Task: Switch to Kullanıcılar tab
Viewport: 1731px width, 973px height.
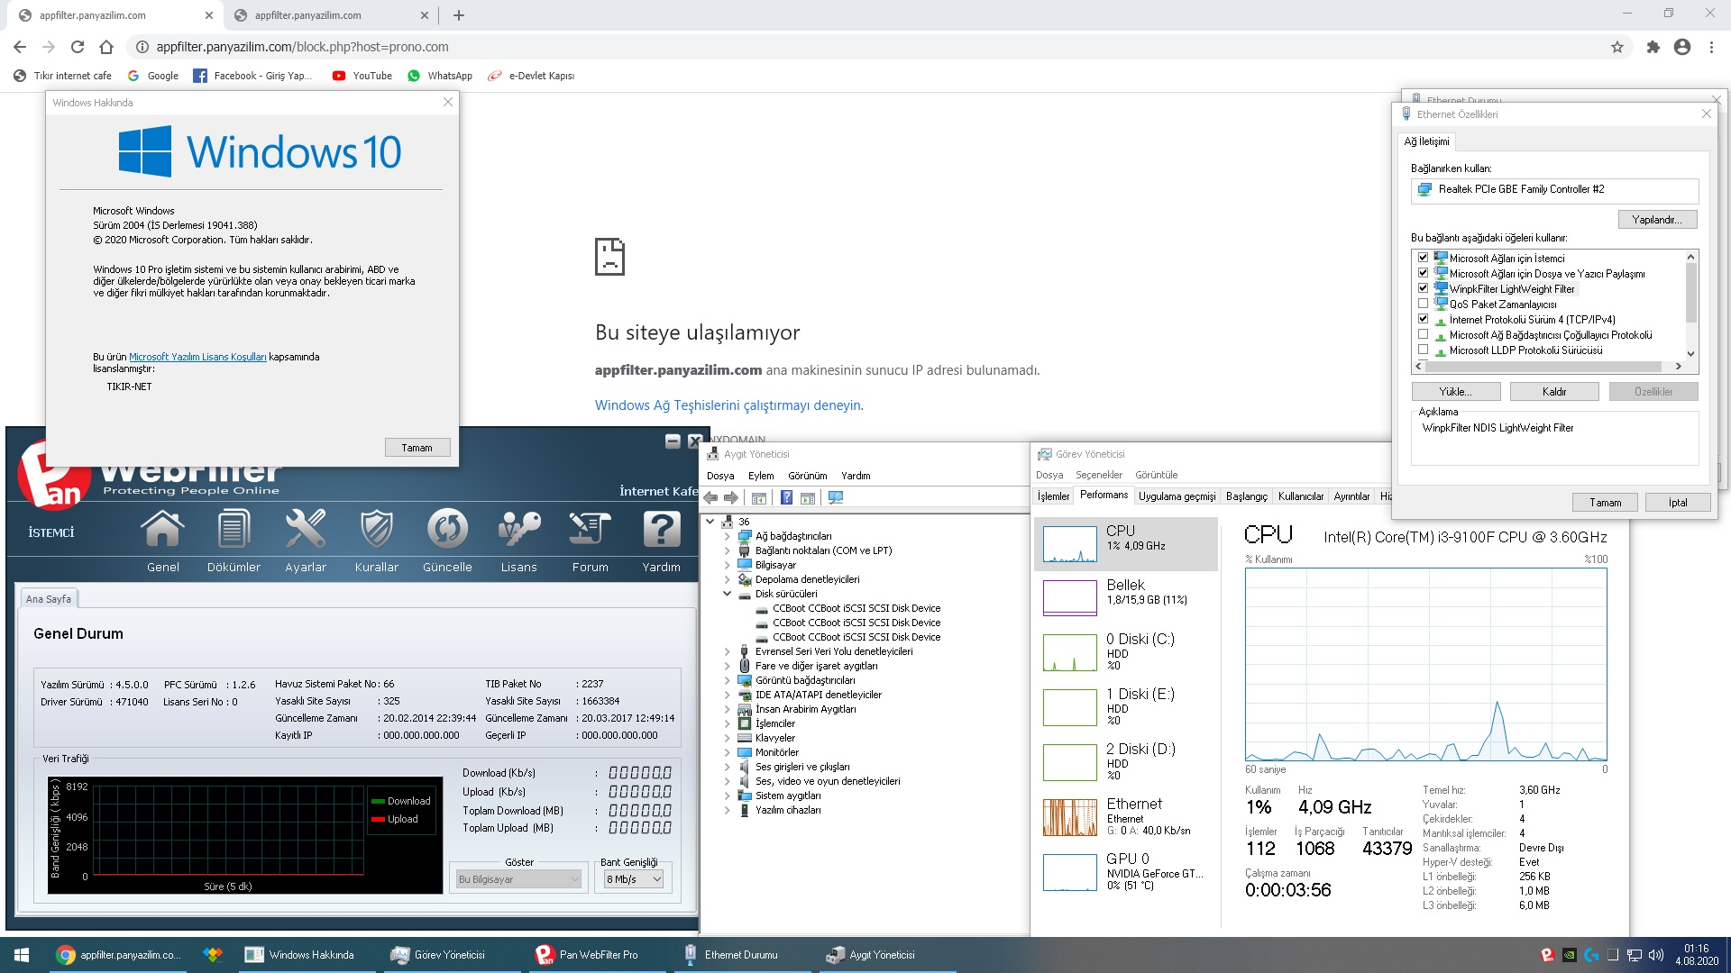Action: click(x=1300, y=496)
